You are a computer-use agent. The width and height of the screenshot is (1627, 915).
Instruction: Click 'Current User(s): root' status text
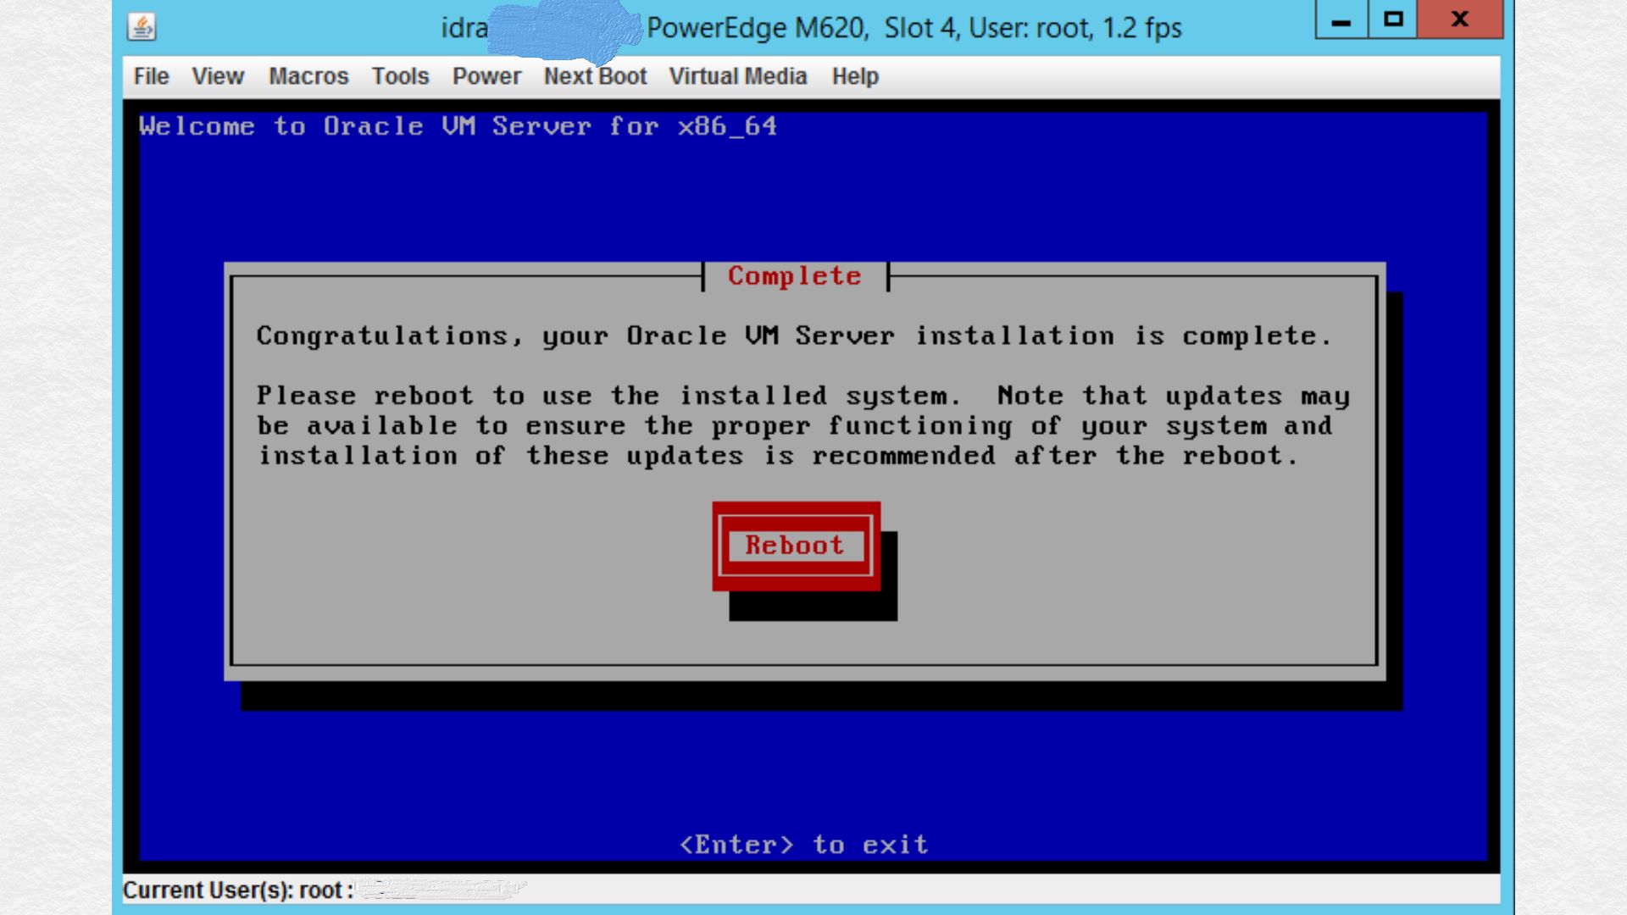pos(237,890)
